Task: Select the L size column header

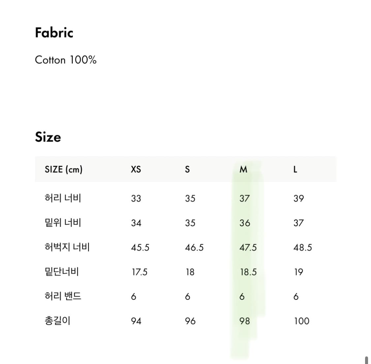Action: 295,169
